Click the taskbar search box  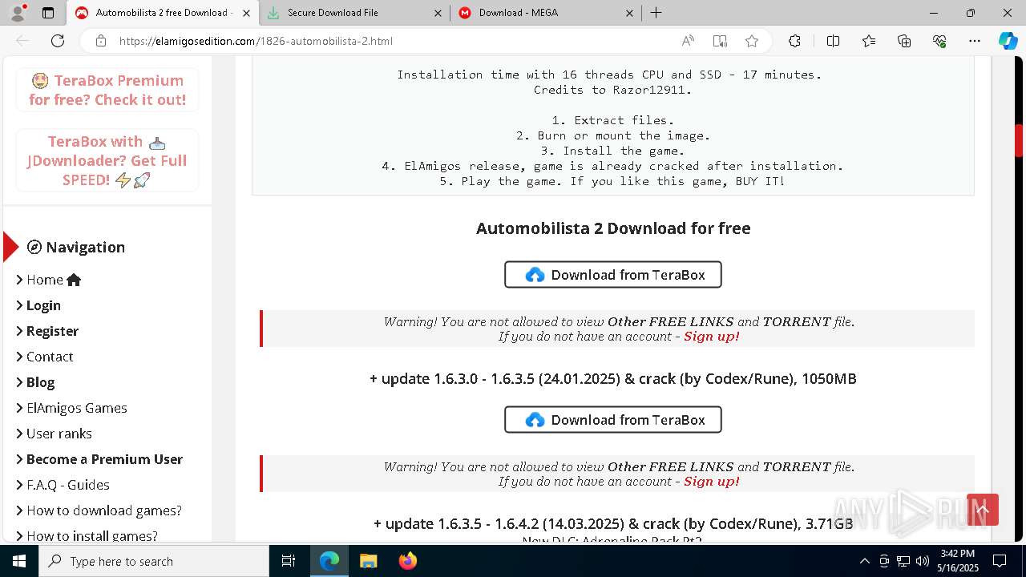[x=154, y=561]
